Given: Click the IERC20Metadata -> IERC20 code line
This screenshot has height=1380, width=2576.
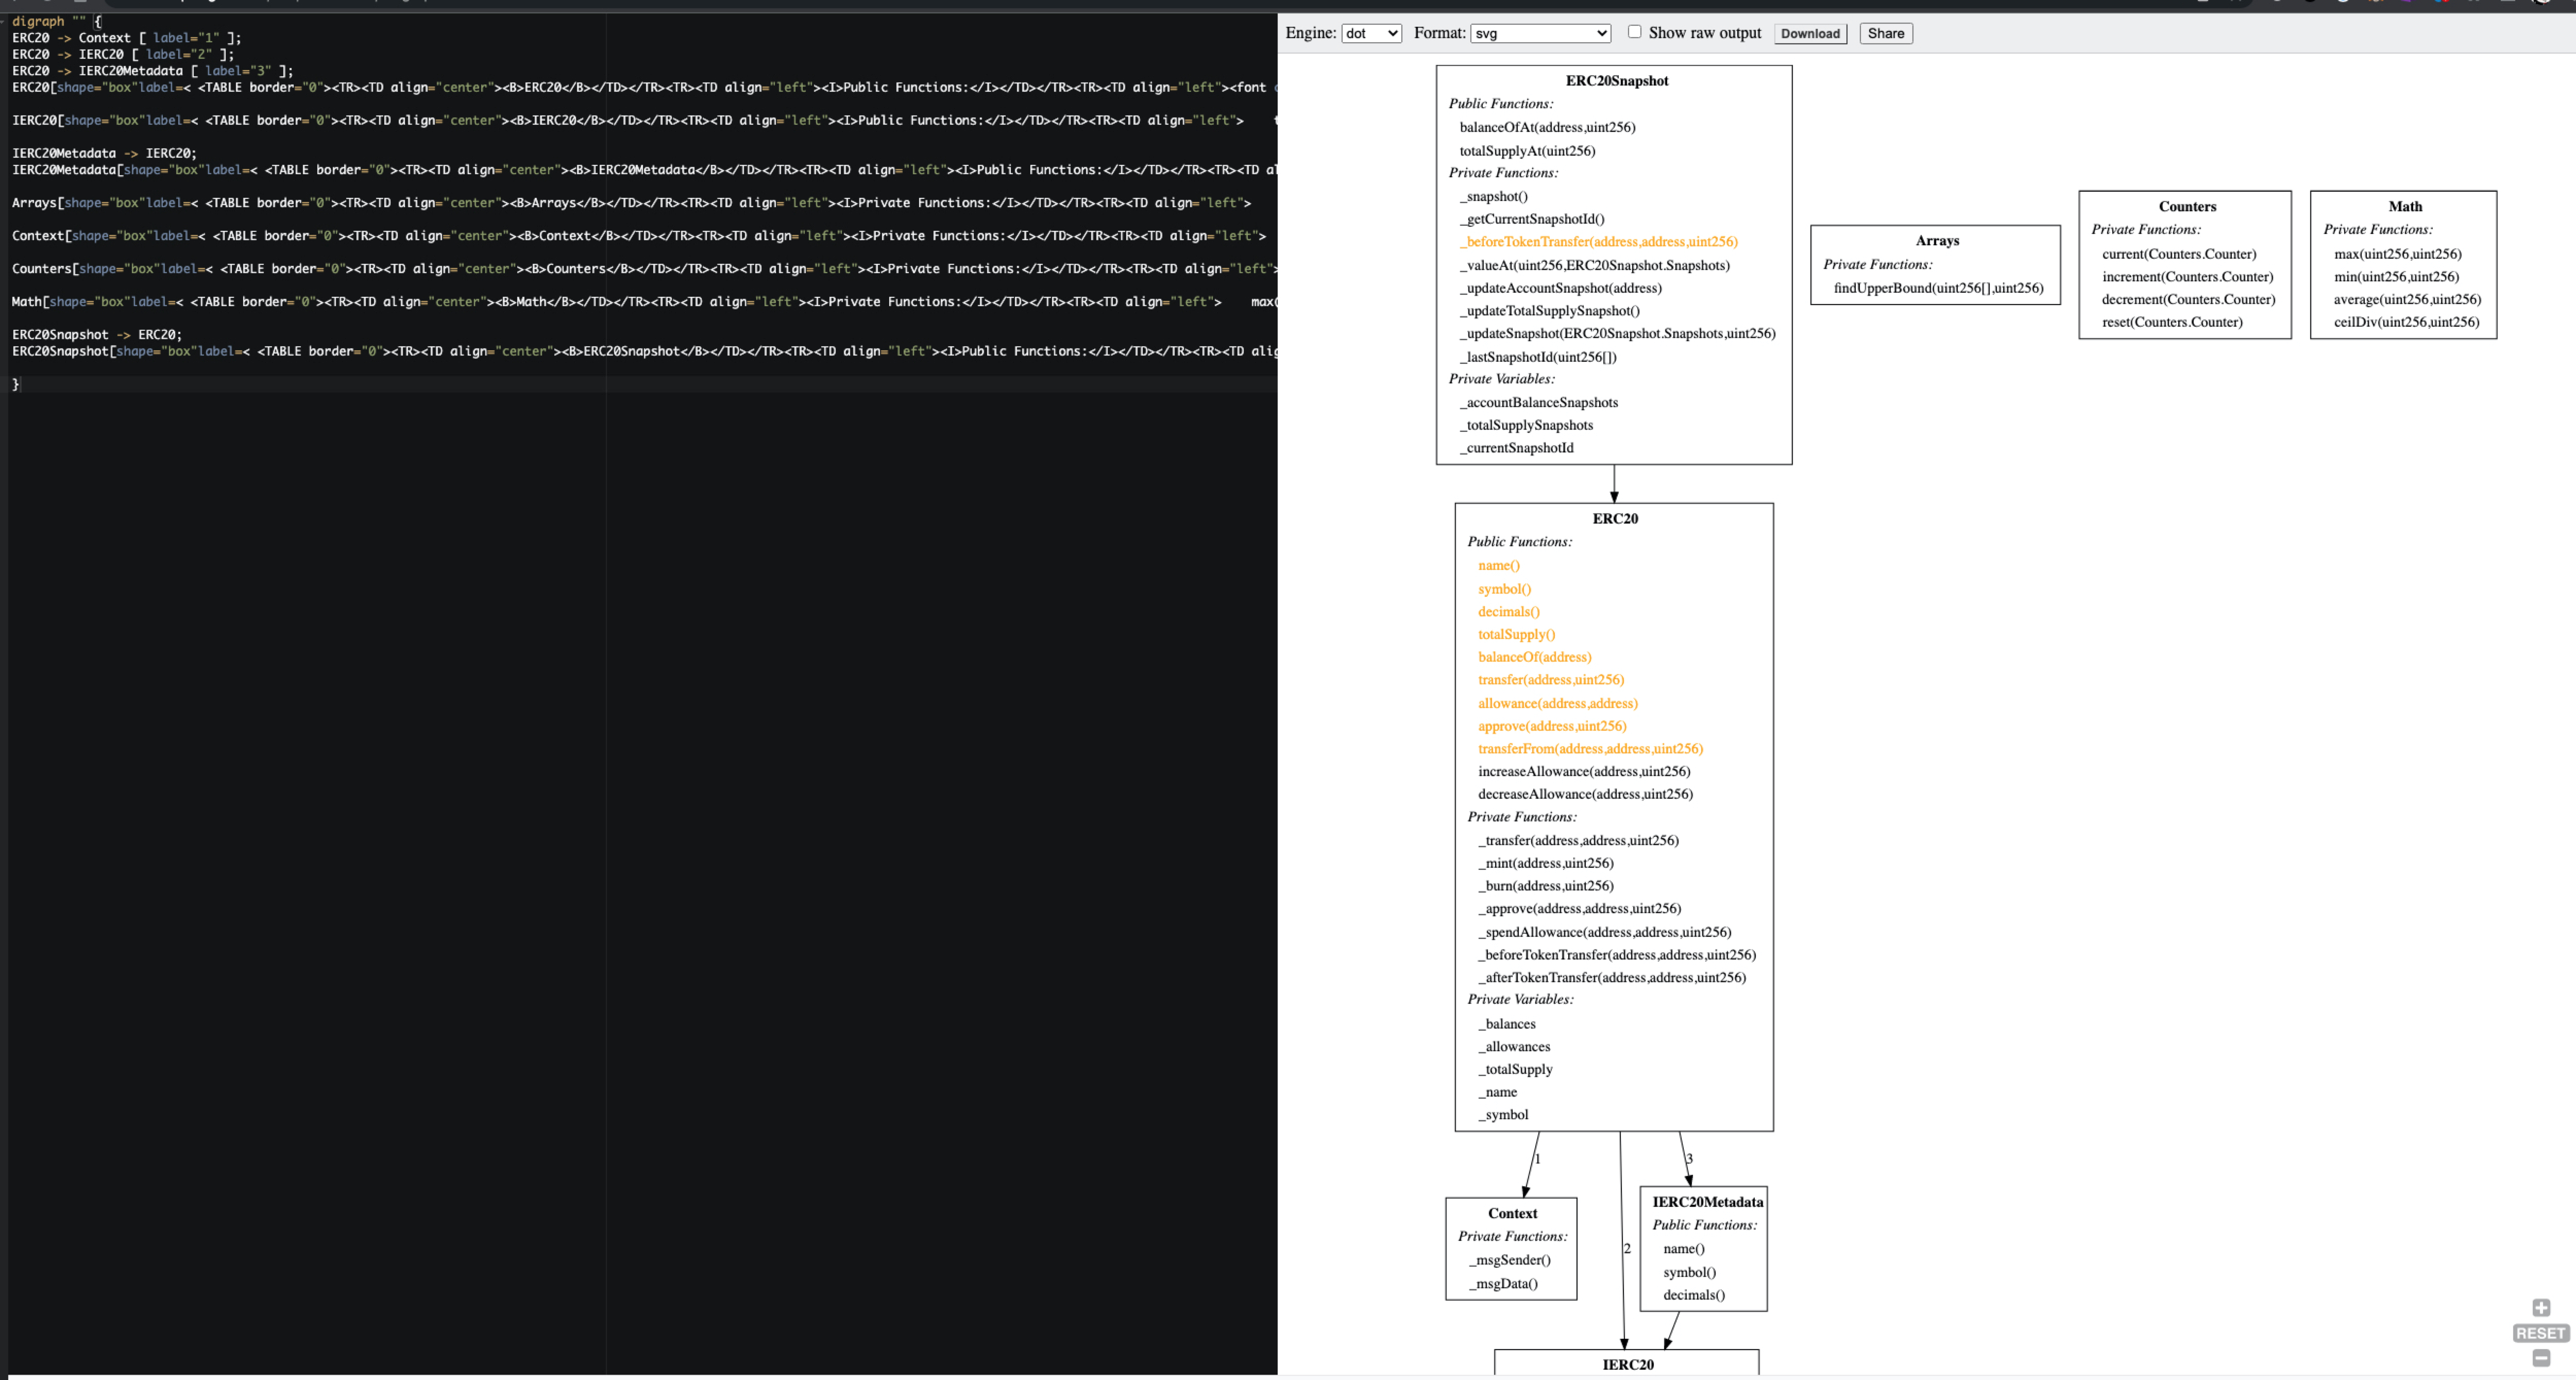Looking at the screenshot, I should pyautogui.click(x=104, y=153).
